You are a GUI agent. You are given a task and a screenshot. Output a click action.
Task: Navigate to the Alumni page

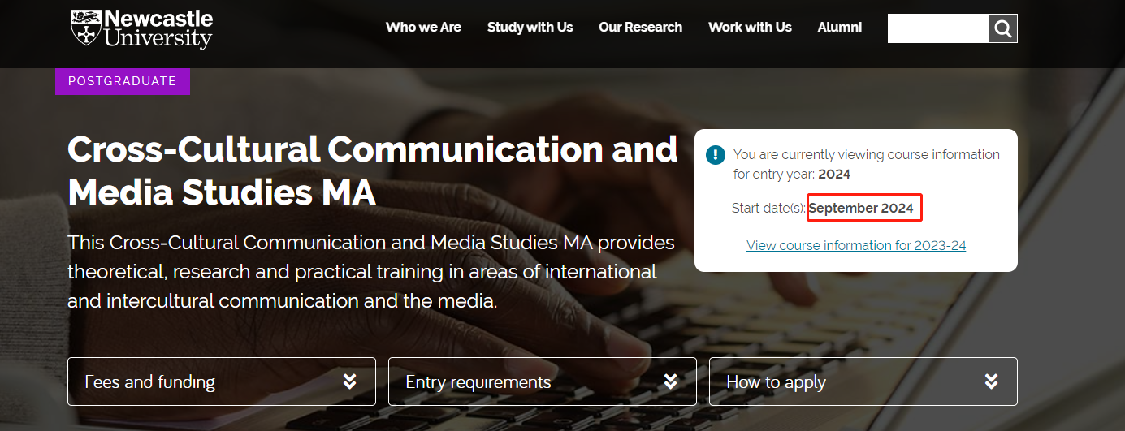click(839, 28)
